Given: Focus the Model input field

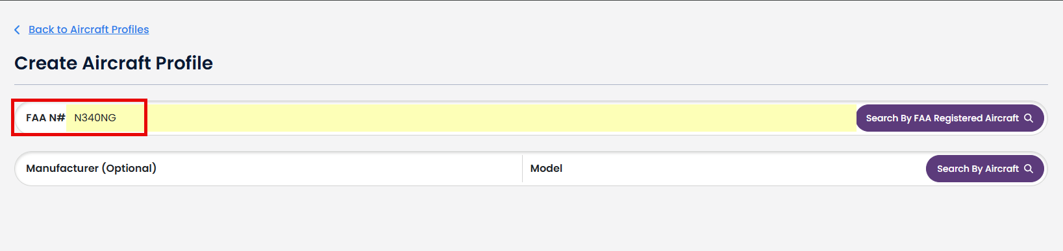Looking at the screenshot, I should (724, 169).
